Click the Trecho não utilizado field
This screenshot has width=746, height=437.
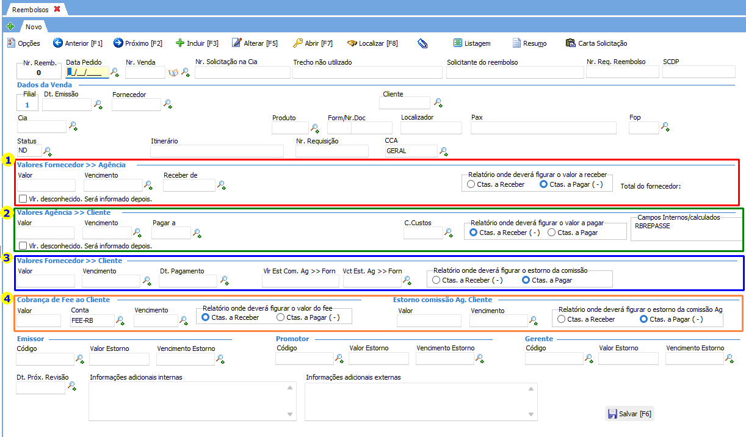[x=368, y=73]
